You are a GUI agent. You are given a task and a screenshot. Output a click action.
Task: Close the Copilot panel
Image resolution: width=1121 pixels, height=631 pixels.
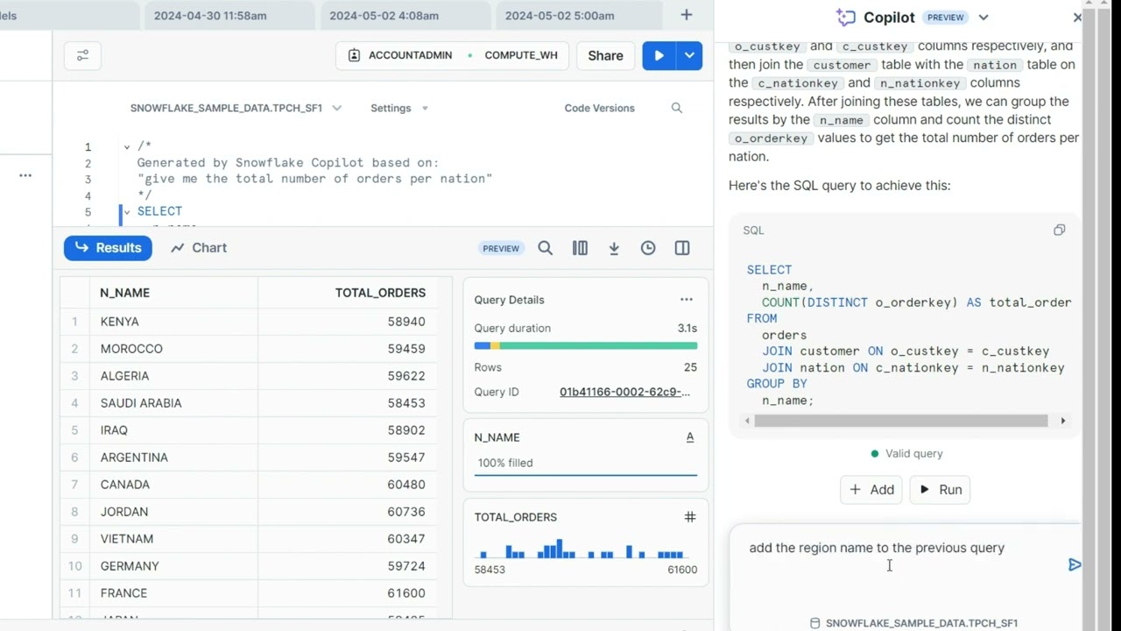[x=1077, y=18]
